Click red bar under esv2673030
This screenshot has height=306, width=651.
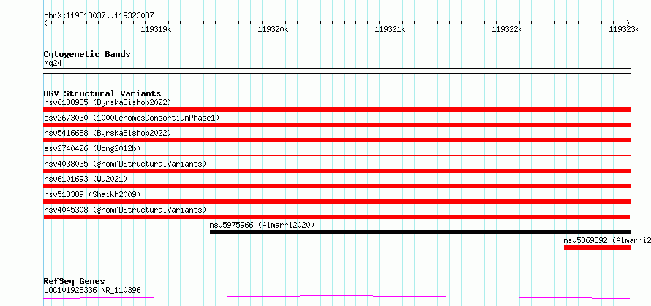click(336, 125)
